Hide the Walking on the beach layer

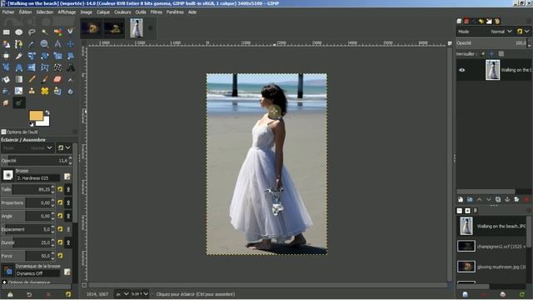[x=462, y=70]
